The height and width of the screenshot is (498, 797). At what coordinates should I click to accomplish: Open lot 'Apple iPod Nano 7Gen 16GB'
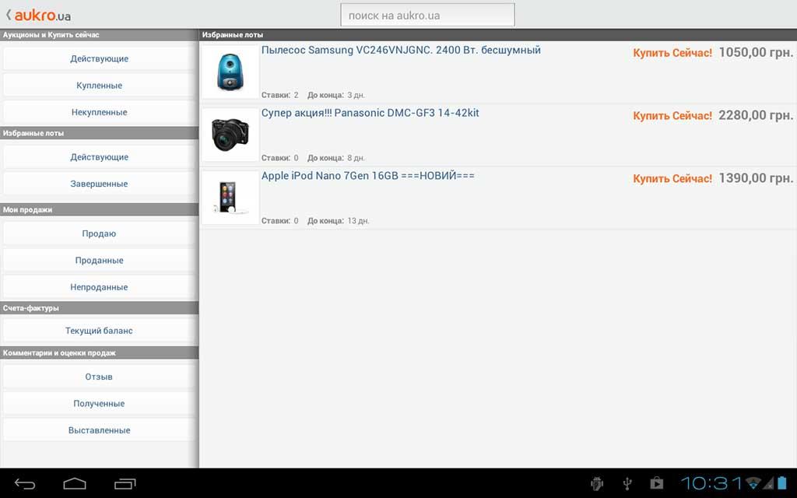coord(368,176)
